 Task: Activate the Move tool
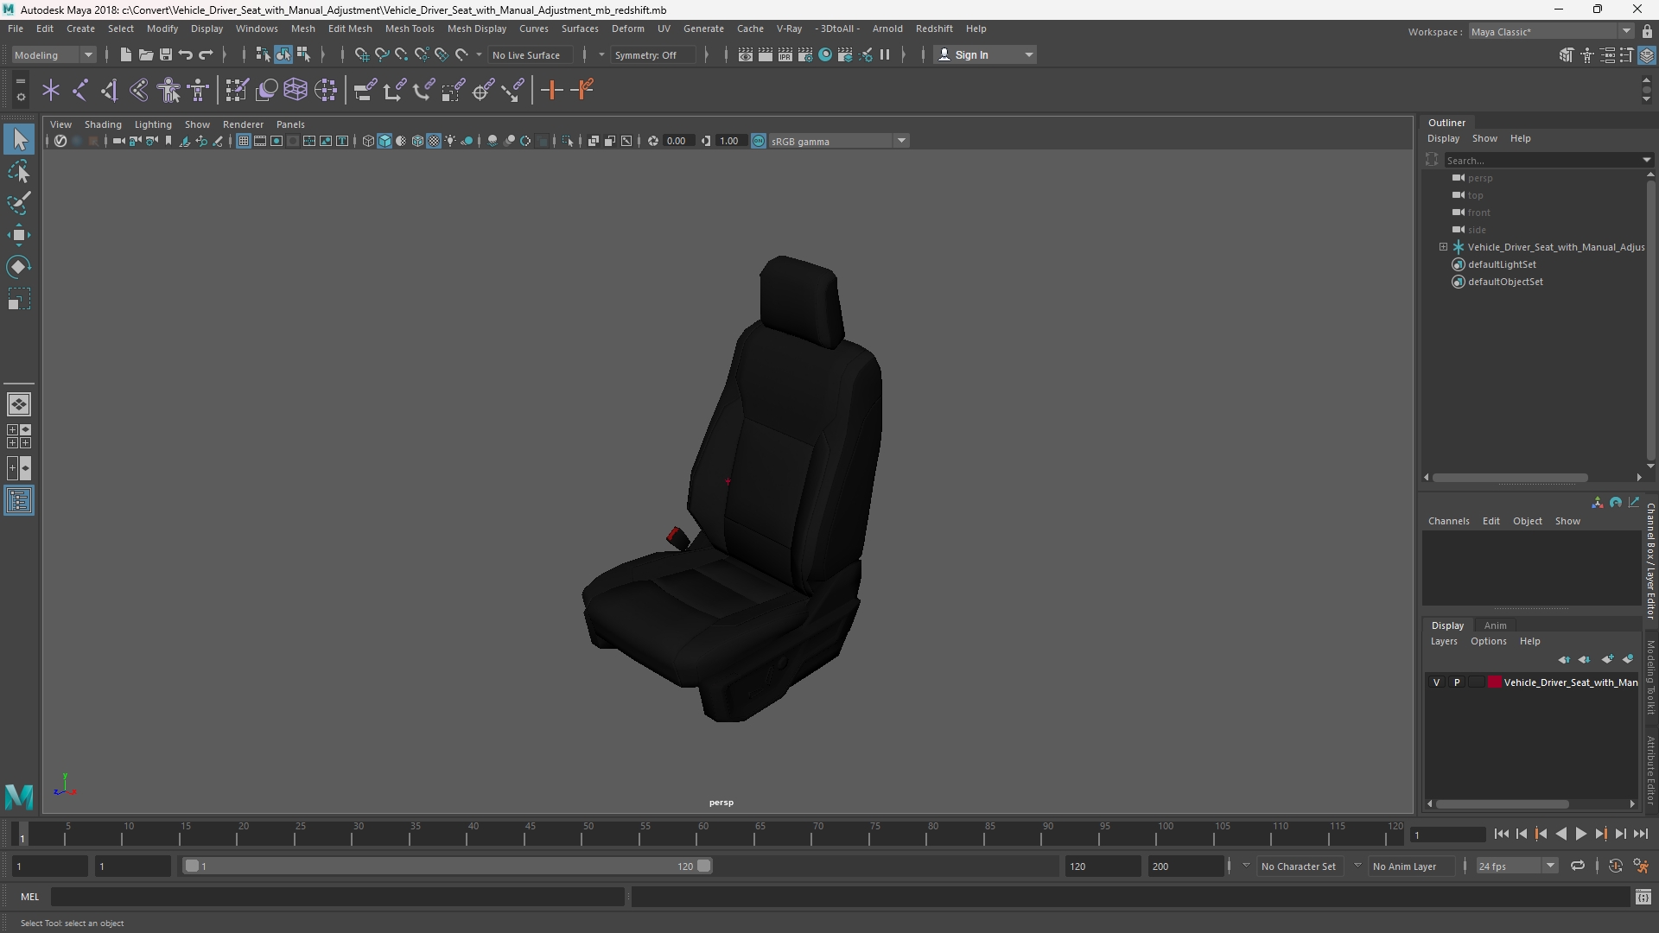[x=19, y=235]
